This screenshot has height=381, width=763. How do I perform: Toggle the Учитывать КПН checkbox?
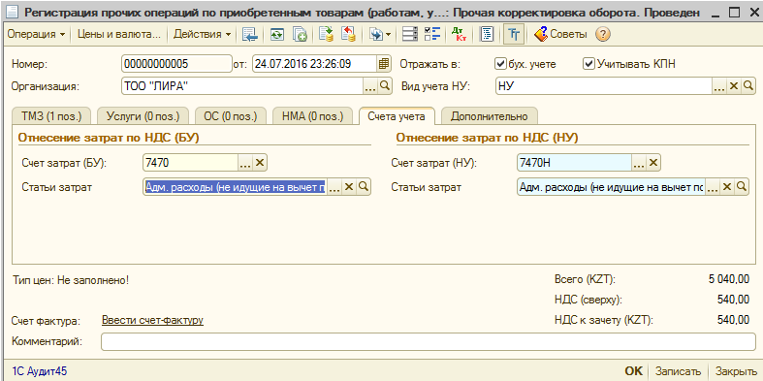point(588,64)
